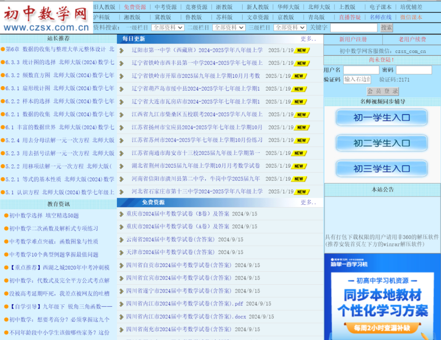441x340 pixels.
Task: Click the 密码 input field
Action: tap(414, 70)
